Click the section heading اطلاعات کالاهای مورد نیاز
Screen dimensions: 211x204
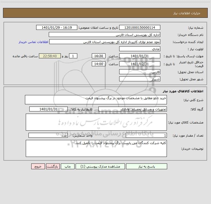[x=183, y=91]
